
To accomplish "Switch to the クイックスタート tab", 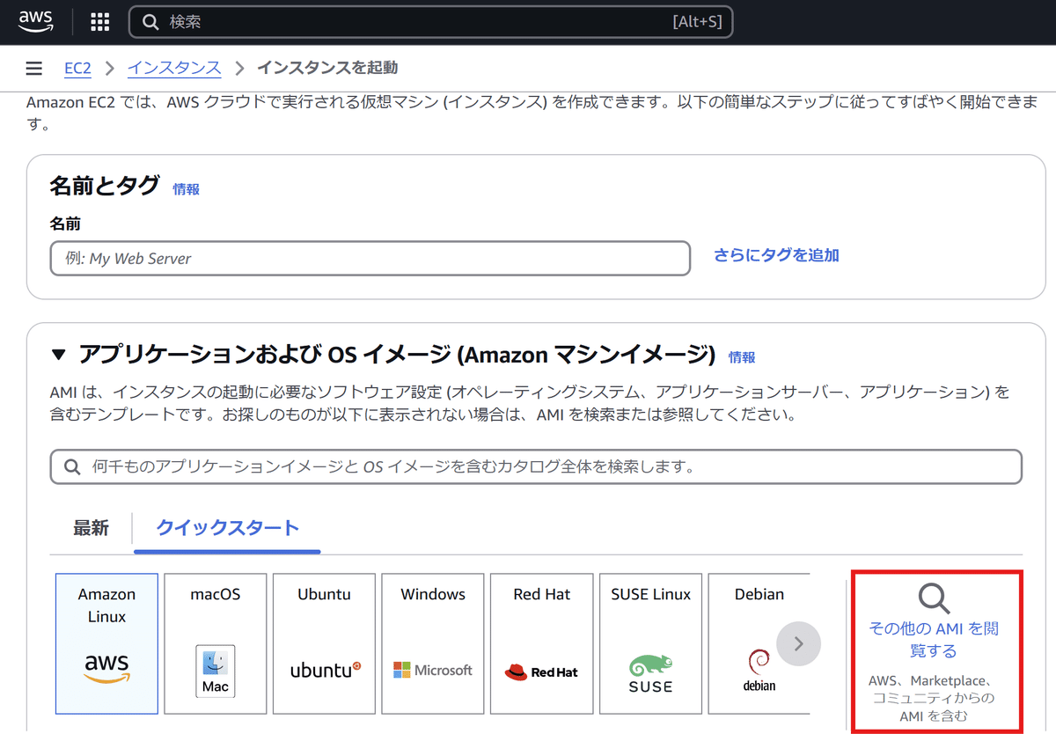I will point(227,528).
